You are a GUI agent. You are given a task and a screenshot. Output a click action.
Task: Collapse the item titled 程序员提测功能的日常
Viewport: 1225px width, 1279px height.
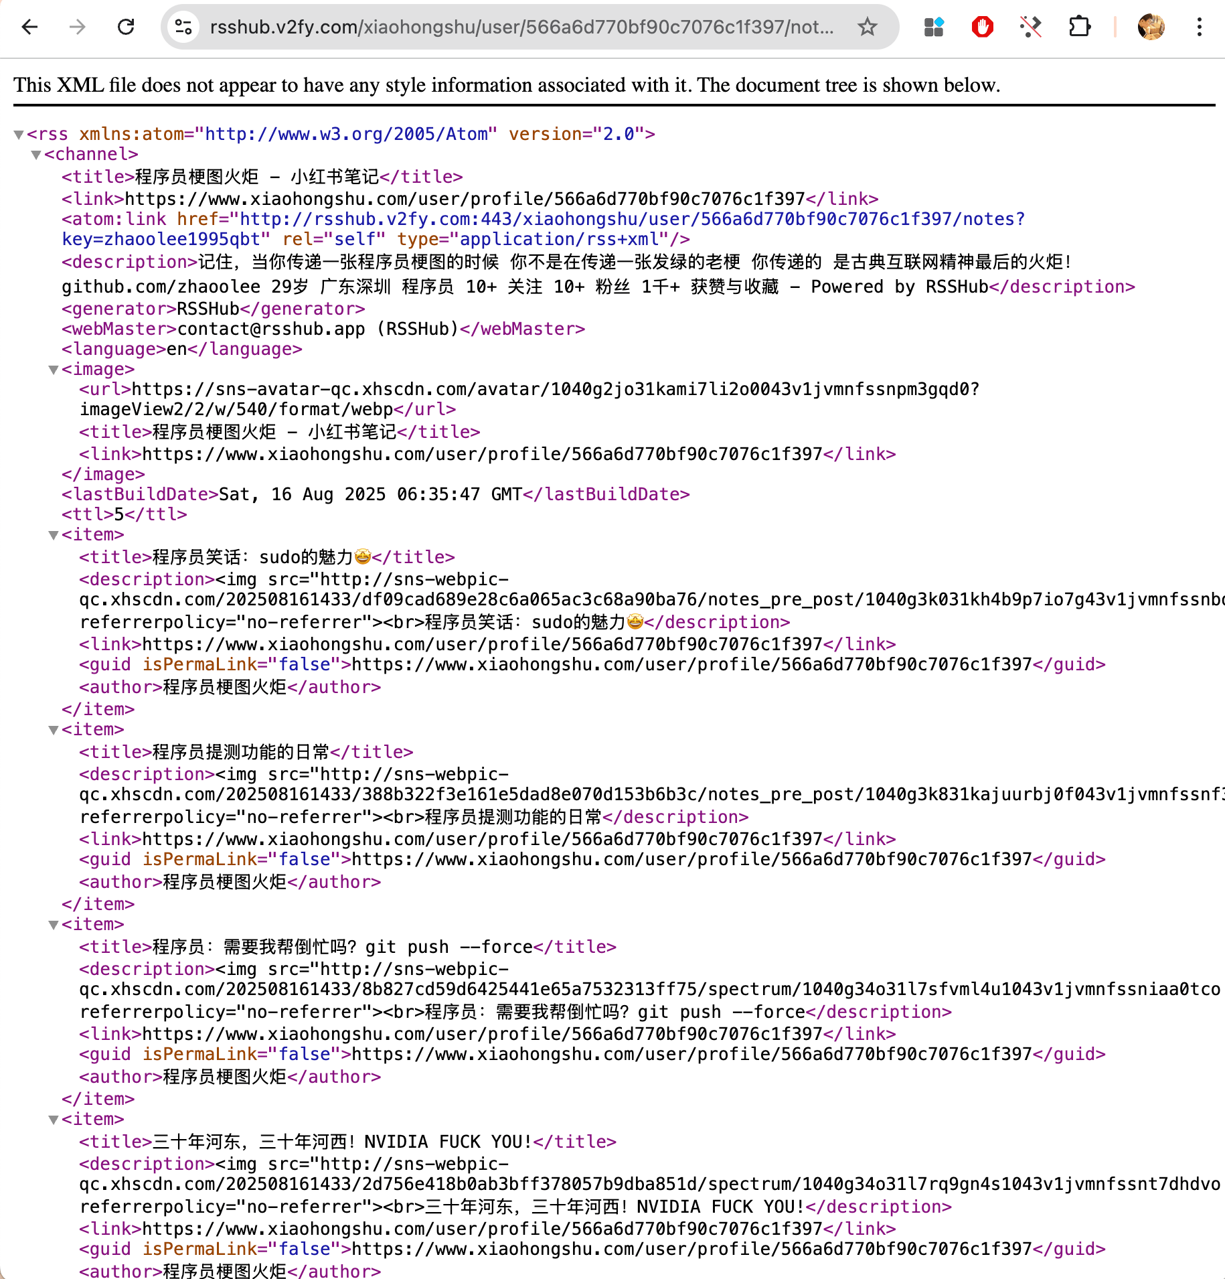(54, 730)
